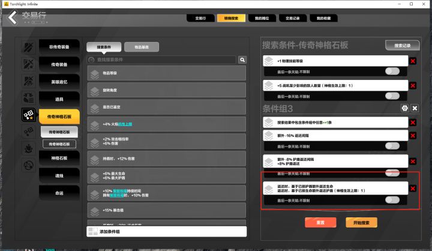Screen dimensions: 432x251
Task: Select the 神格石板 sidebar icon without star
Action: pyautogui.click(x=28, y=132)
